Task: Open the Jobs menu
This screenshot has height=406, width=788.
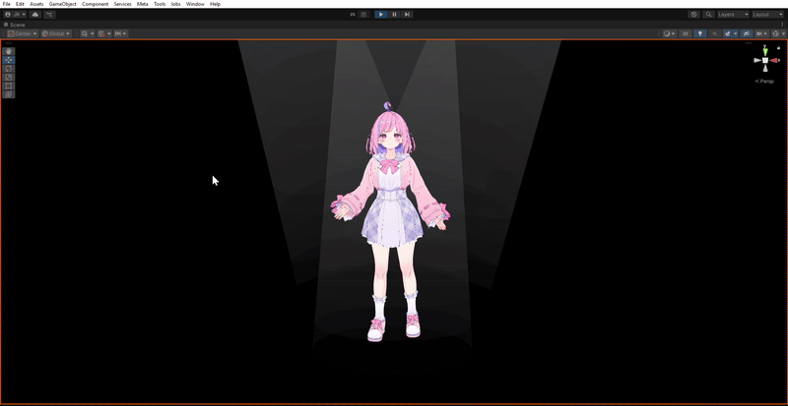Action: pyautogui.click(x=176, y=4)
